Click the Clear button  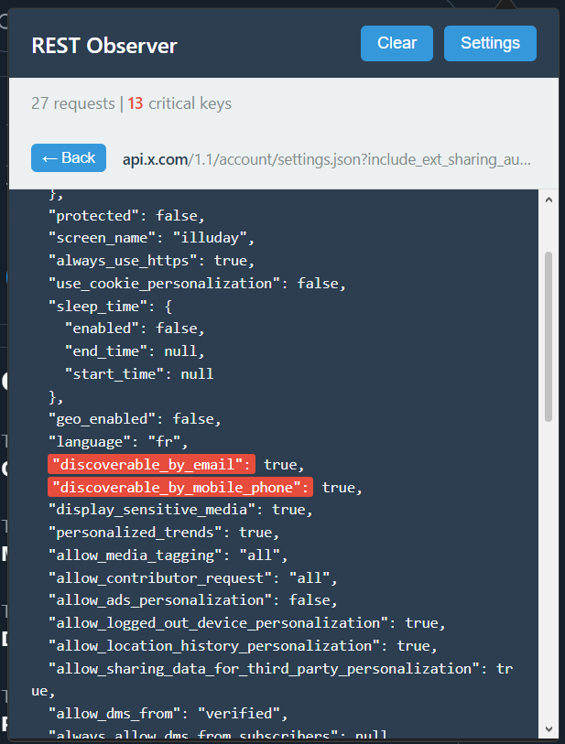[x=397, y=43]
